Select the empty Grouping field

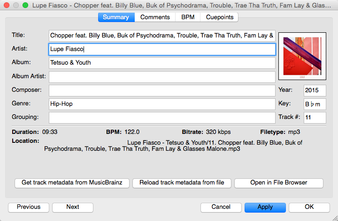pyautogui.click(x=162, y=118)
